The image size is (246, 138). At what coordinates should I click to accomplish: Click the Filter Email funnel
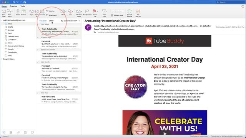point(104,13)
